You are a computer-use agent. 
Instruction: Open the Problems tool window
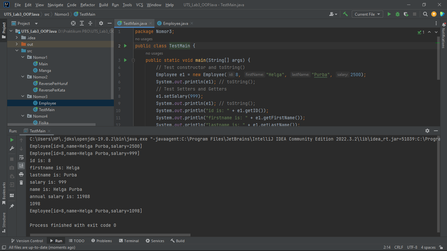click(x=101, y=241)
